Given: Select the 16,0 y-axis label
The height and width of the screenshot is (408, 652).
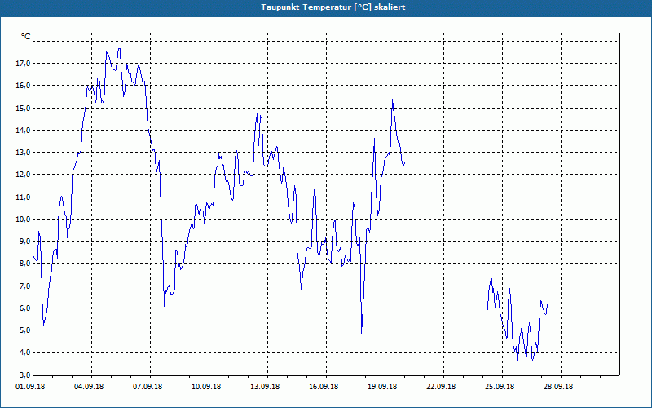Looking at the screenshot, I should pyautogui.click(x=23, y=86).
